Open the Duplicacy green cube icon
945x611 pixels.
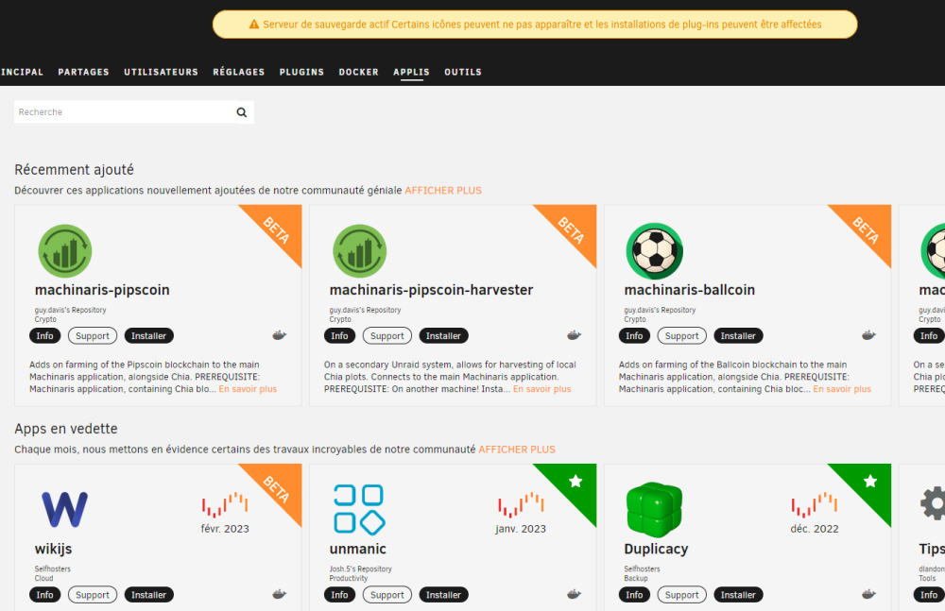pos(655,510)
